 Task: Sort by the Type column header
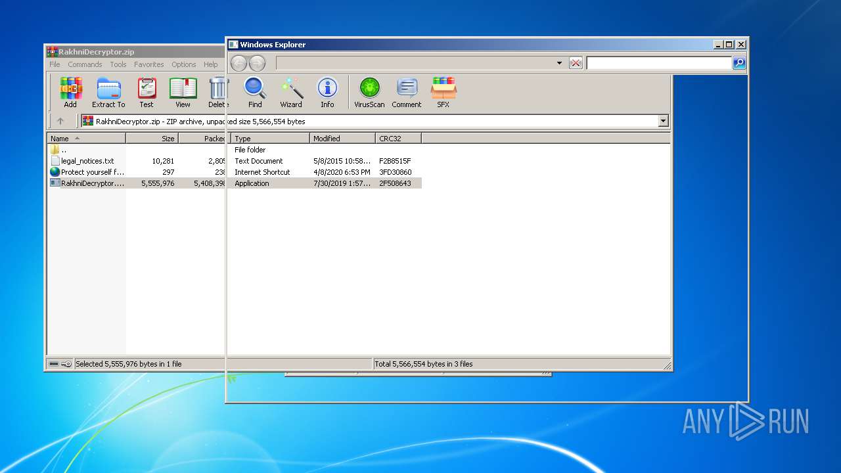pos(270,139)
